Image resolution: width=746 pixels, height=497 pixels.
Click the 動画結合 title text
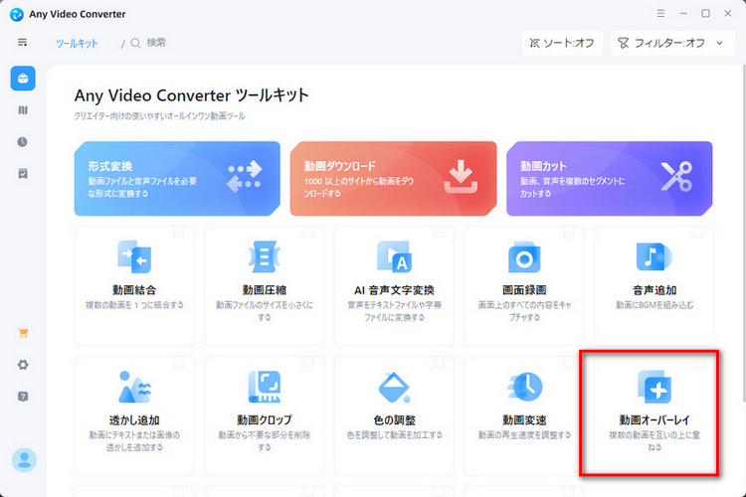[x=134, y=290]
